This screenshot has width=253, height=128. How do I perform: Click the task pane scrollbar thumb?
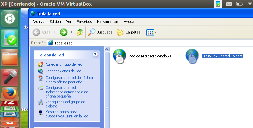(107, 90)
